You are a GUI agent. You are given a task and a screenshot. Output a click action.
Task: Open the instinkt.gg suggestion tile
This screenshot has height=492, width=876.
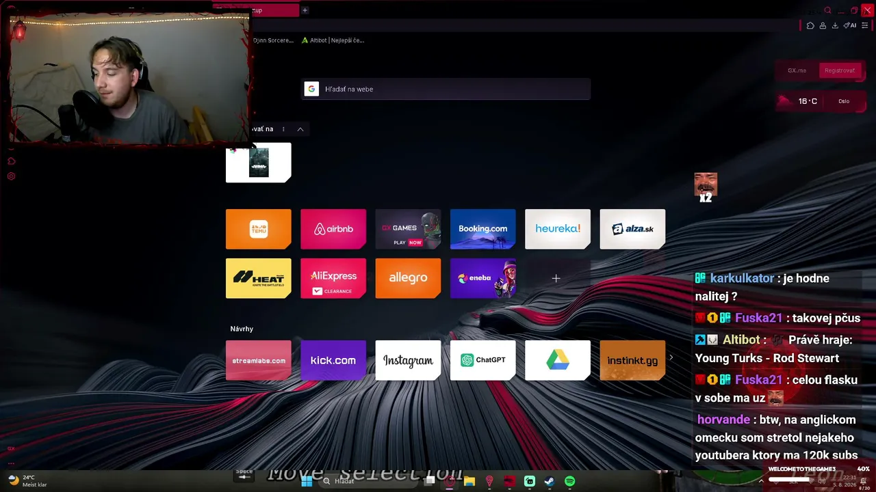(x=632, y=360)
